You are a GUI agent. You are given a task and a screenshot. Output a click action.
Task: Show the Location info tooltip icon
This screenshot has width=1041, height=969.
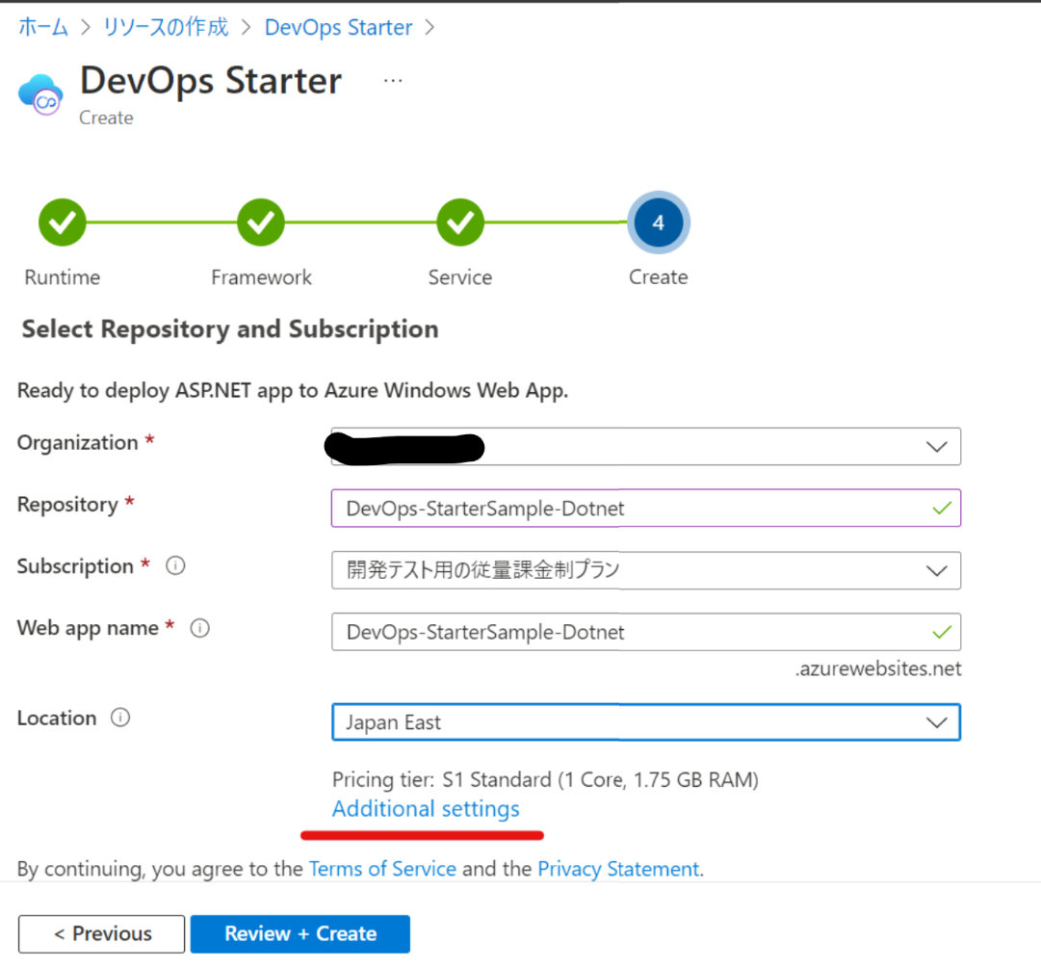120,718
